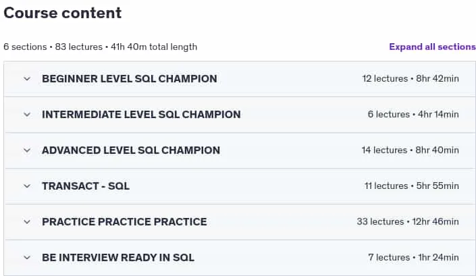This screenshot has width=476, height=276.
Task: Expand the Advanced Level SQL Champion chevron
Action: (x=27, y=150)
